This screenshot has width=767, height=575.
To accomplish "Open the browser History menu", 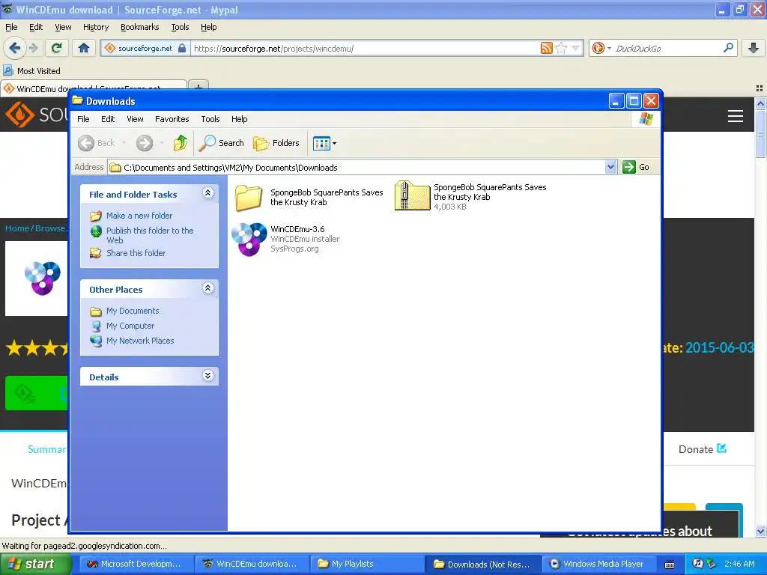I will point(95,27).
